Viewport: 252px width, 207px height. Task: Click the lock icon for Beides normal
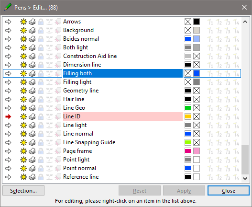click(41, 39)
